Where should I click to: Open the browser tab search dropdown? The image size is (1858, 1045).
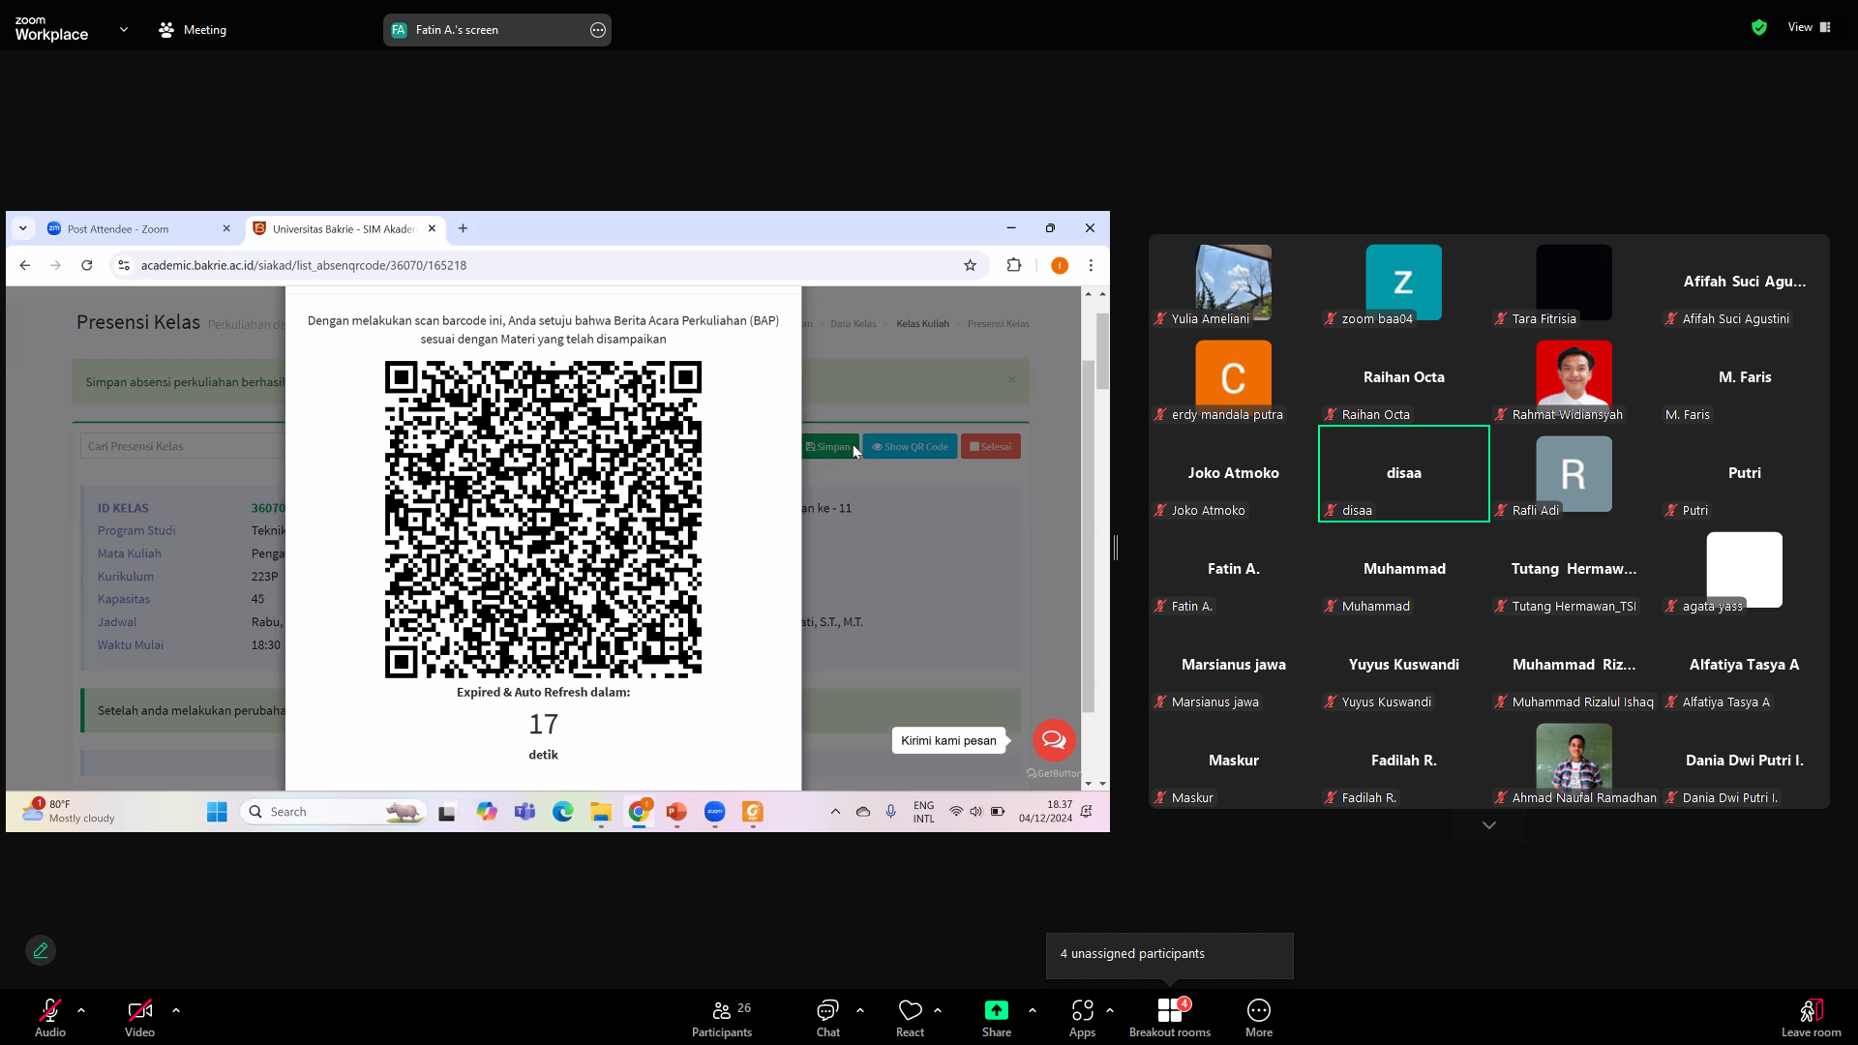tap(23, 229)
